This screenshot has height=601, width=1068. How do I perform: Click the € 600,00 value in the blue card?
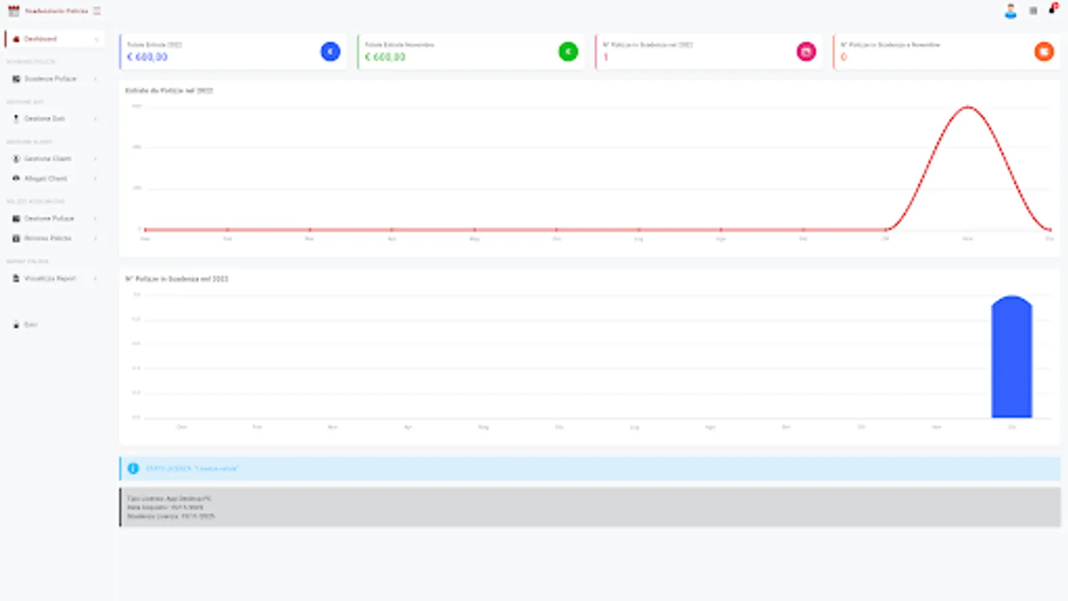click(148, 57)
